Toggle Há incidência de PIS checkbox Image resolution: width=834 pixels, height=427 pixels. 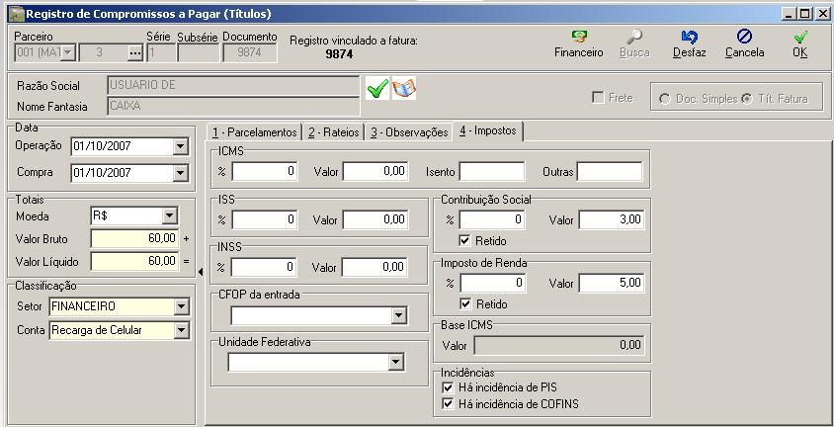coord(448,387)
